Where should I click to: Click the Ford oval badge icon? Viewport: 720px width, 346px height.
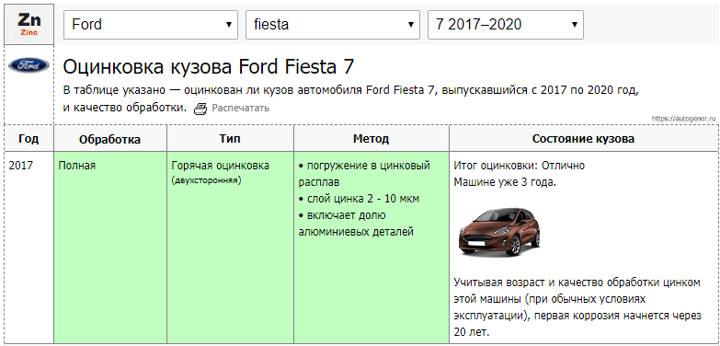(29, 65)
